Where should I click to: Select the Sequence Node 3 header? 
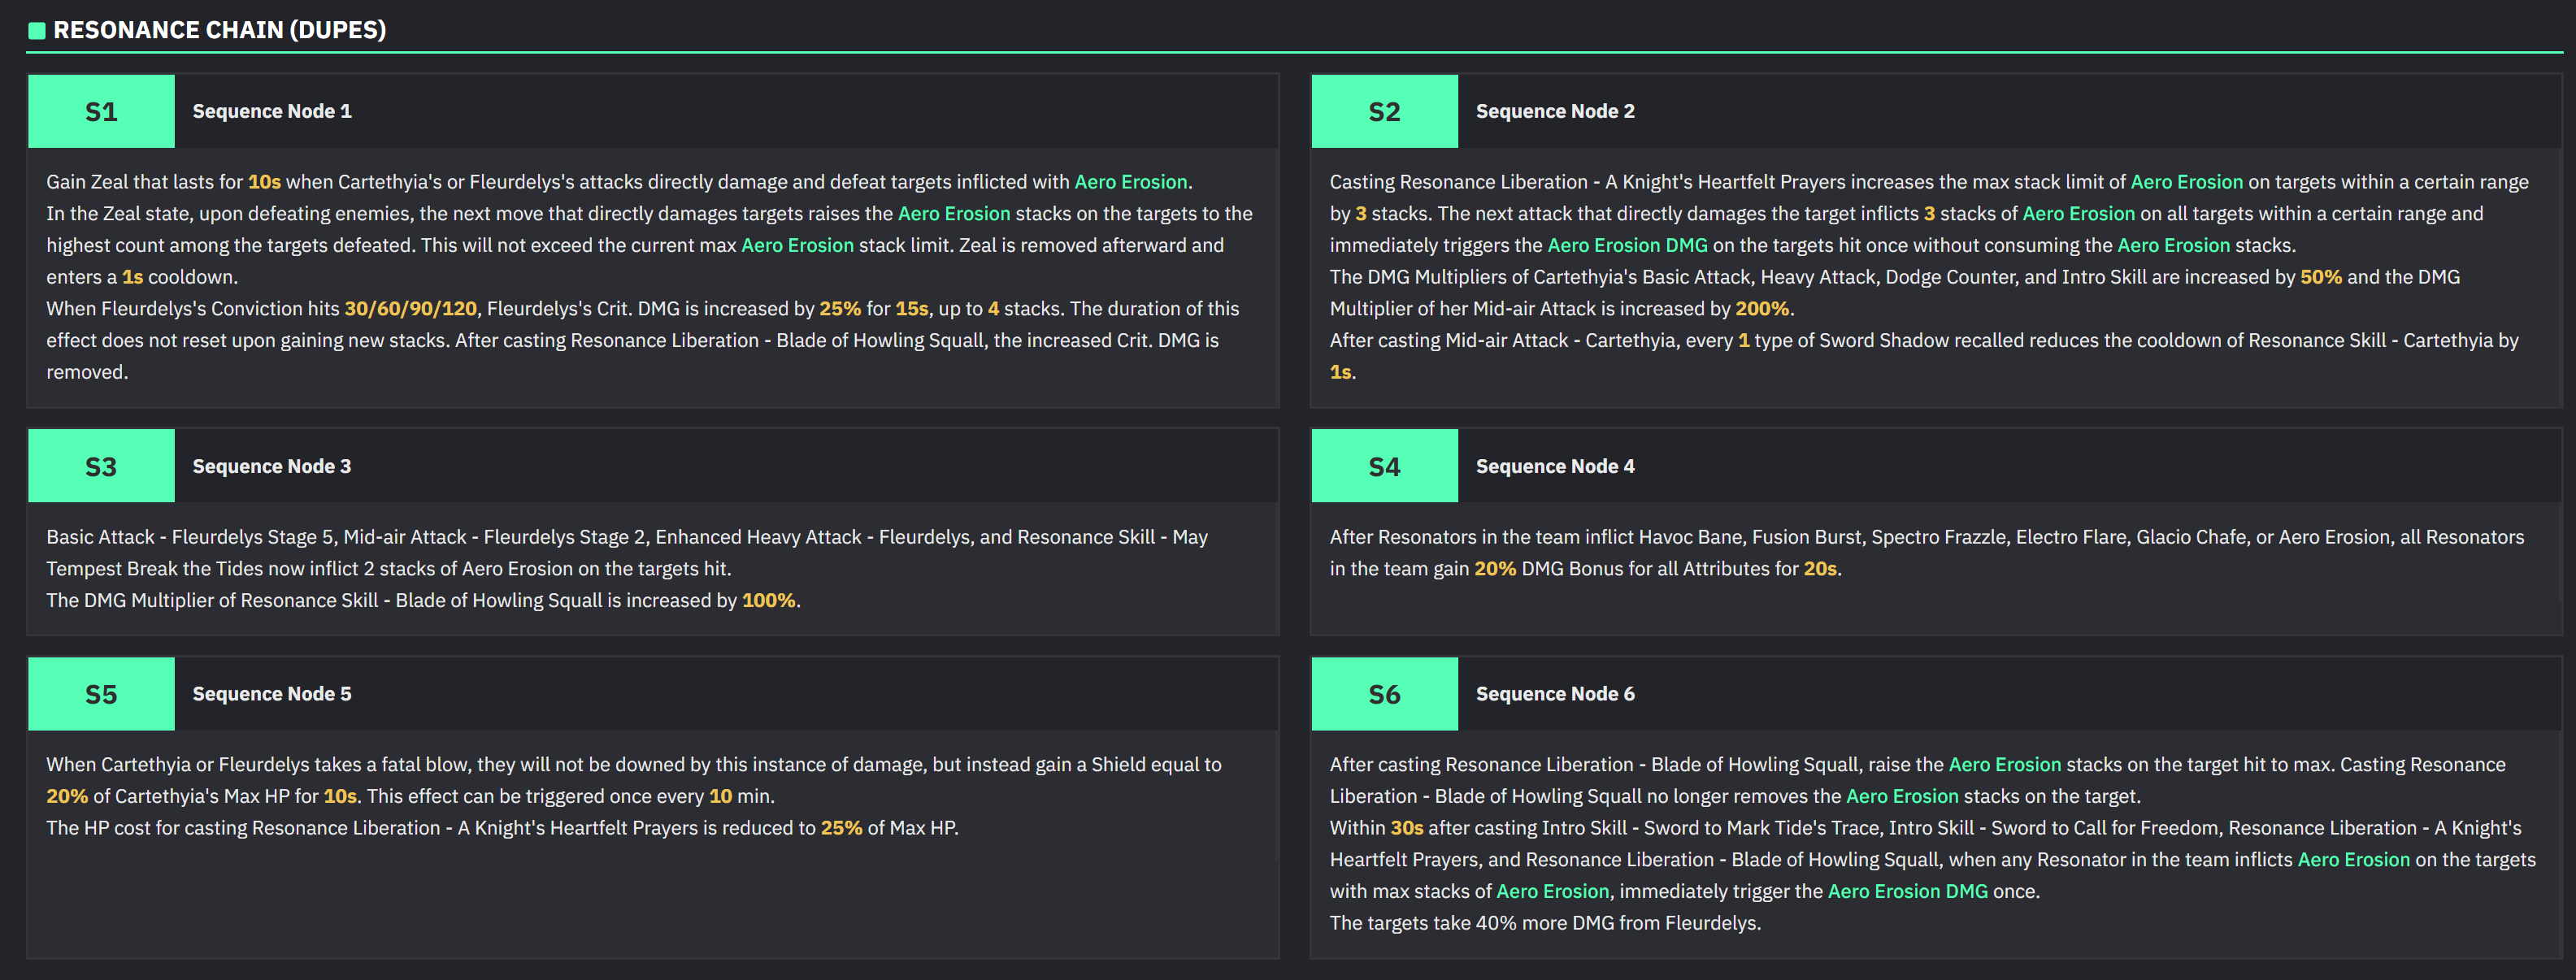tap(271, 466)
